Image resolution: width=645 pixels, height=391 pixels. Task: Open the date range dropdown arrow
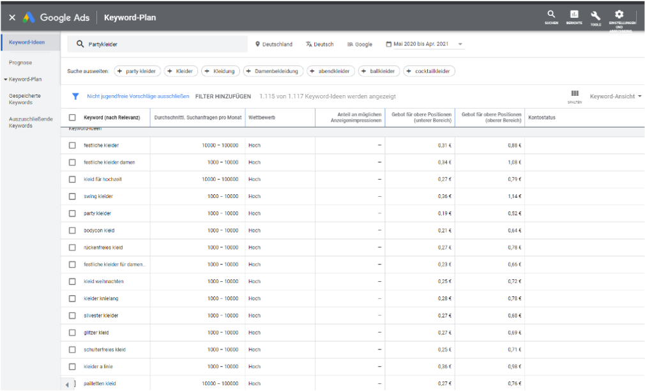pos(460,44)
